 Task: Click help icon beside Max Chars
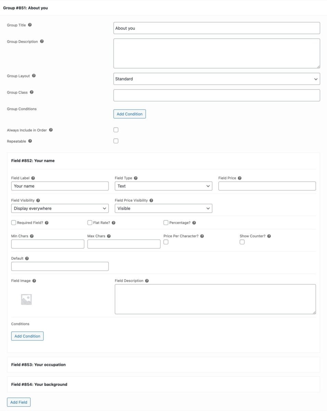109,236
